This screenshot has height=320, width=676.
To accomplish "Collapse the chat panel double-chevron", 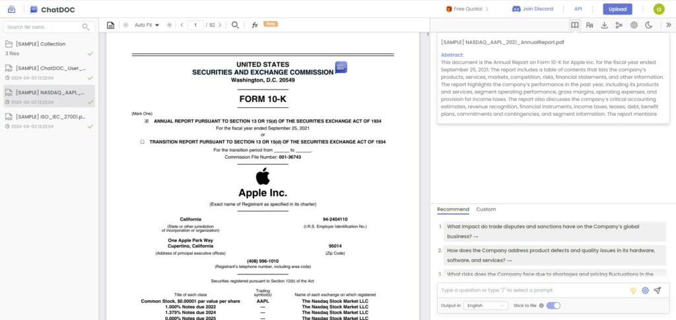I will tap(668, 25).
